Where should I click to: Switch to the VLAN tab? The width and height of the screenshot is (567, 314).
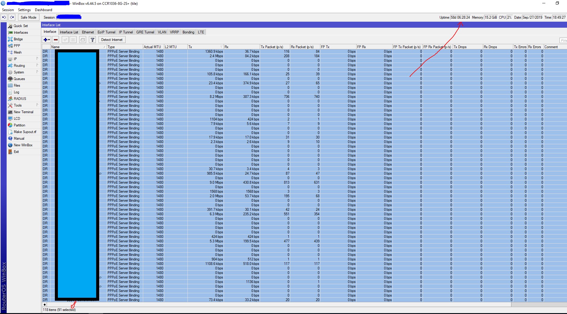coord(162,32)
